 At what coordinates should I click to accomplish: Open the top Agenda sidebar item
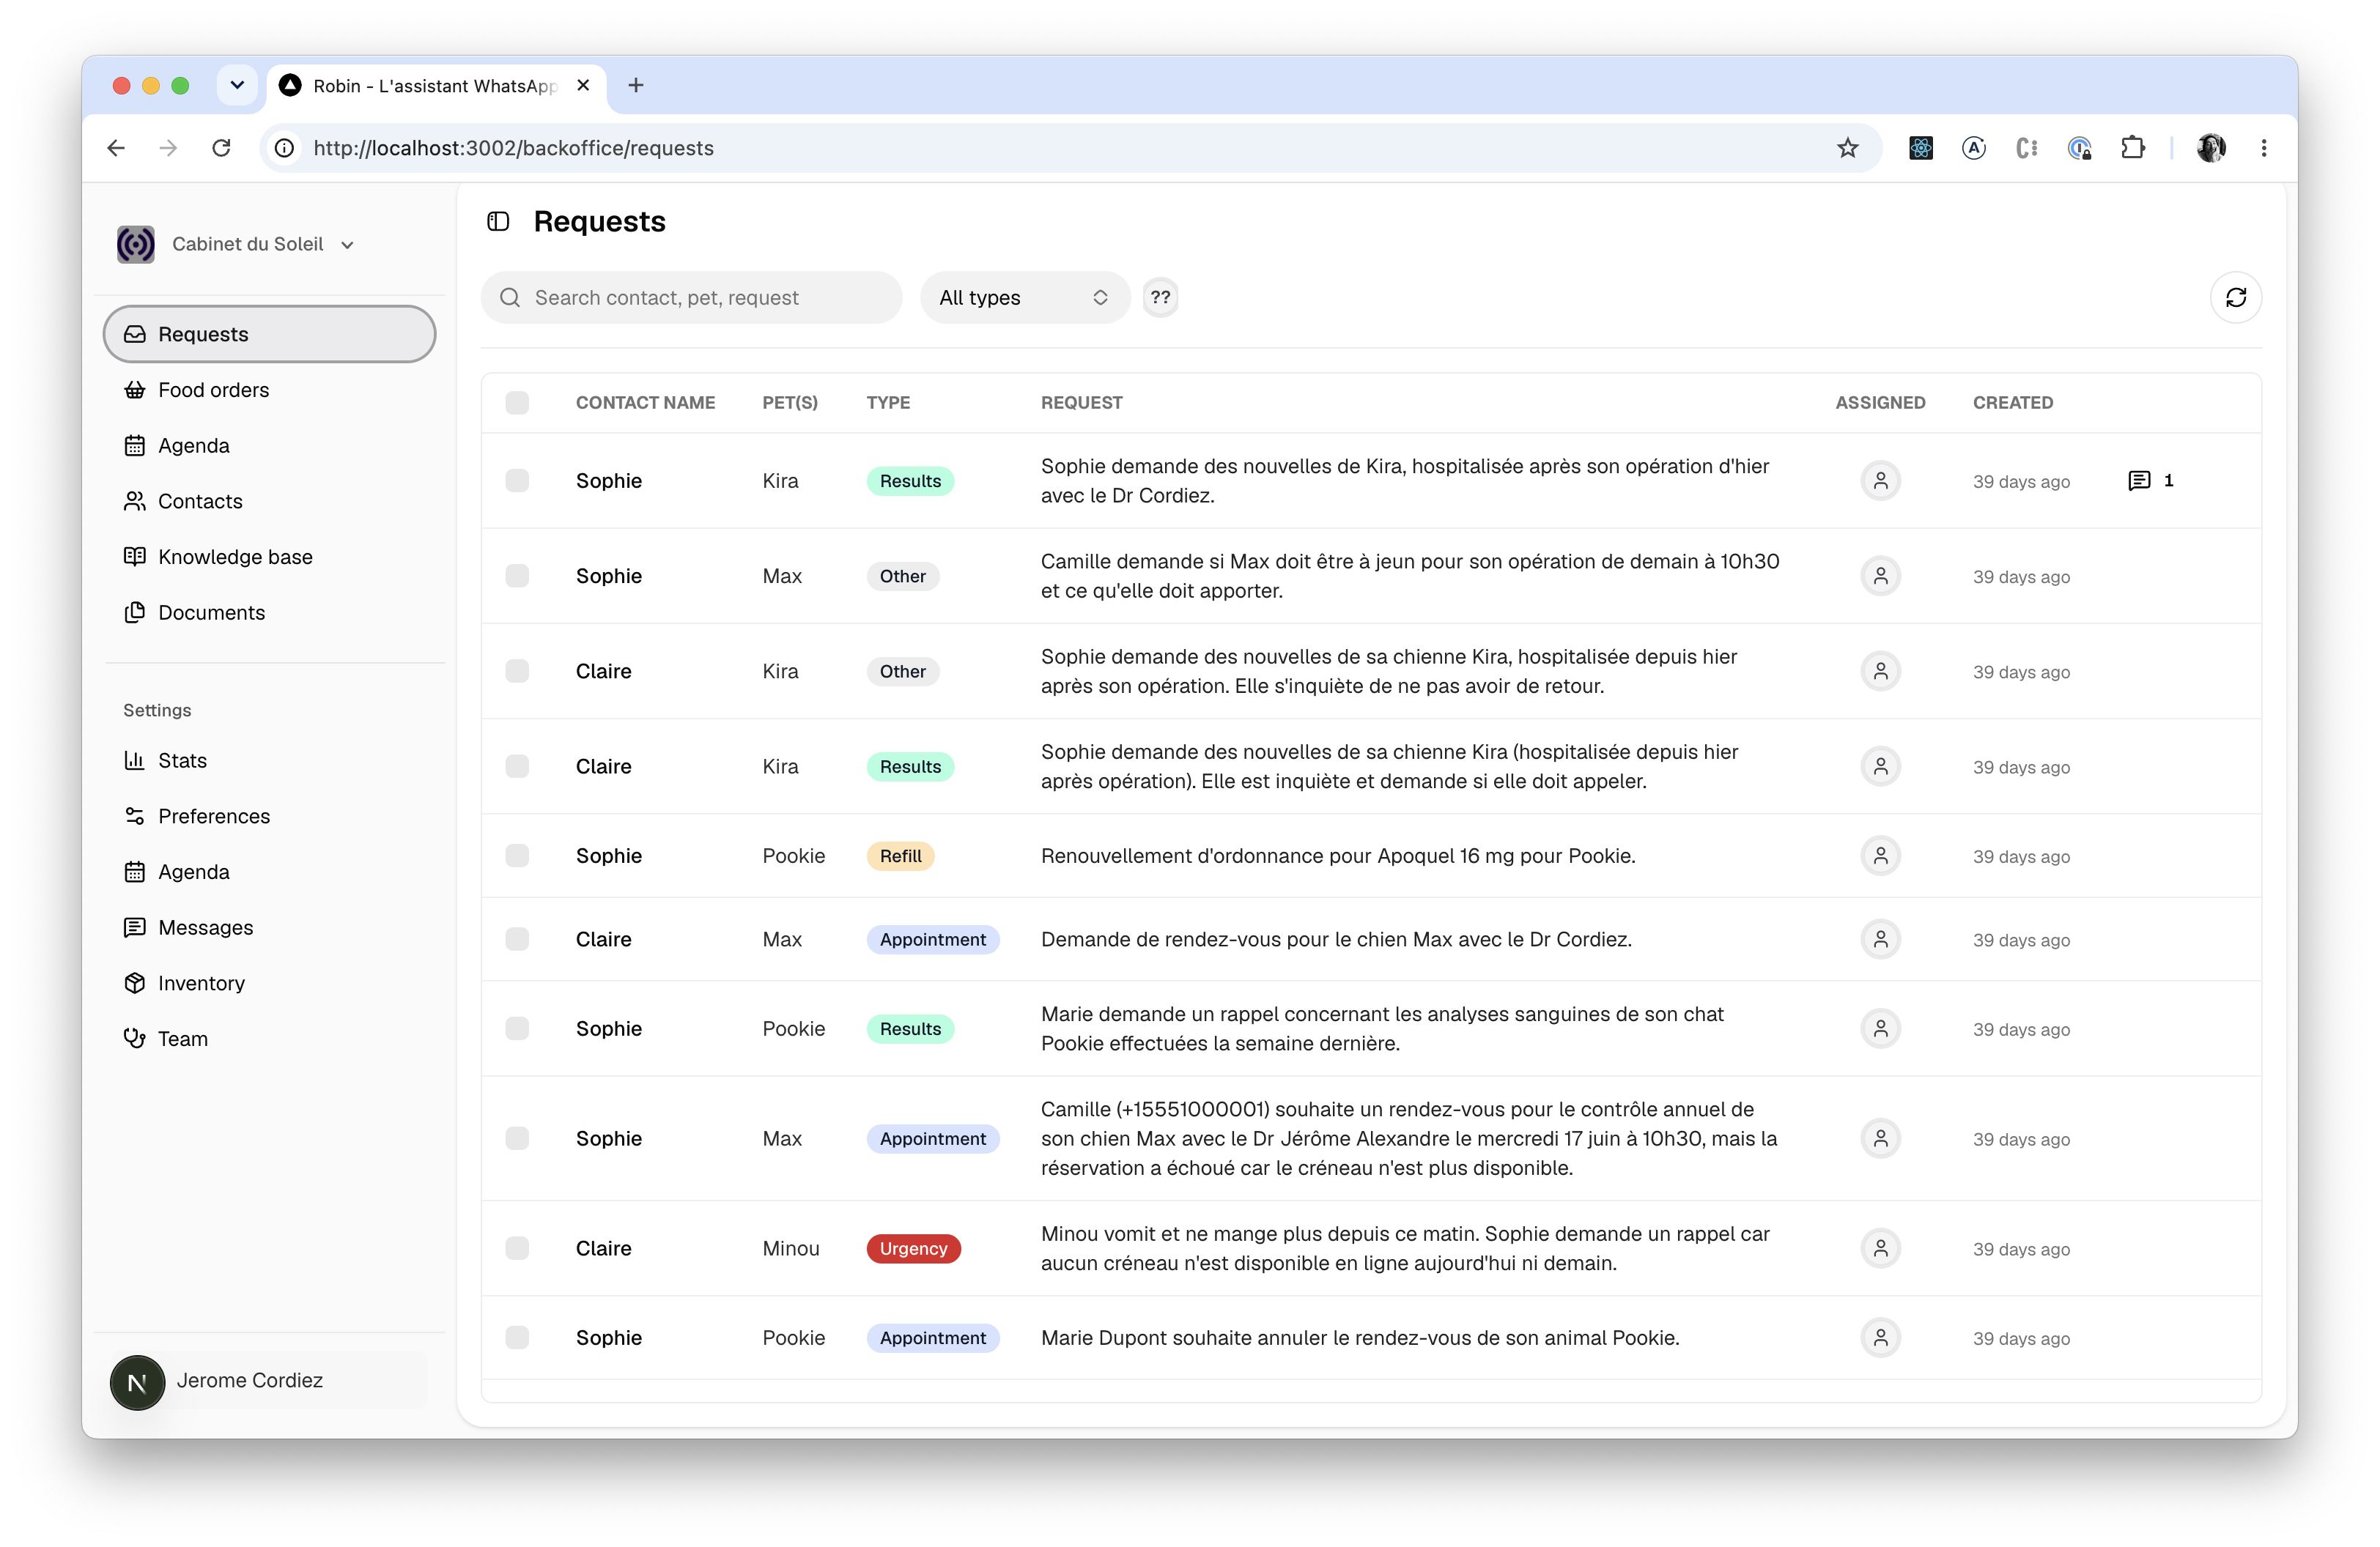[x=269, y=445]
